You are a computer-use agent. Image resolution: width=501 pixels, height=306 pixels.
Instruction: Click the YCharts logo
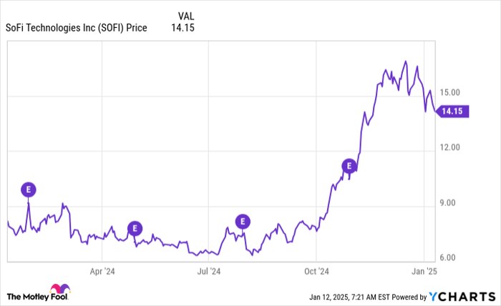[460, 296]
